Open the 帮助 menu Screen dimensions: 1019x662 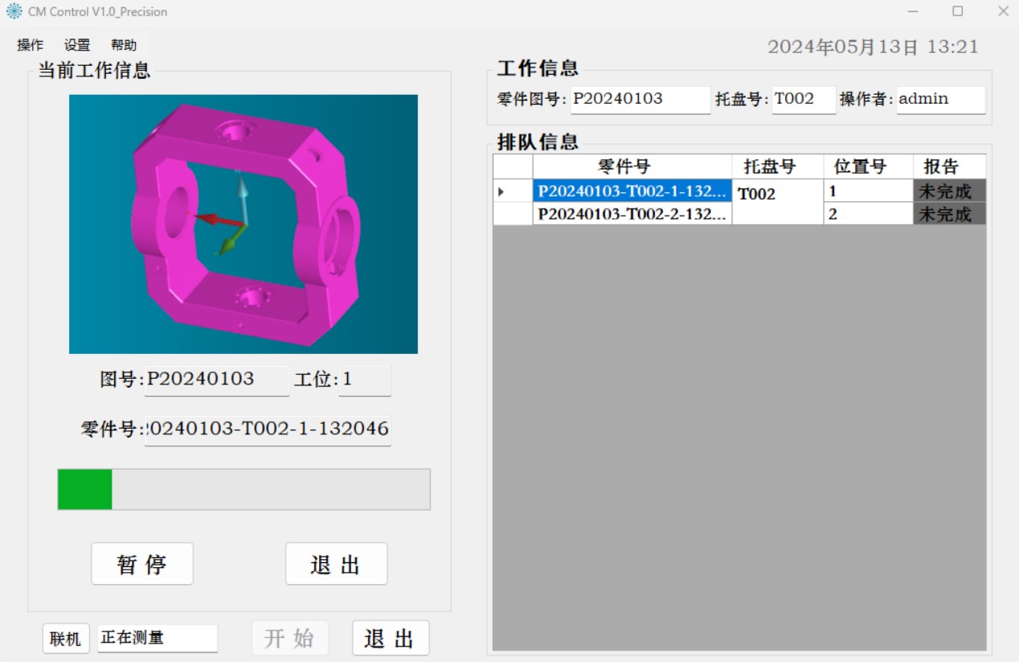[x=124, y=45]
